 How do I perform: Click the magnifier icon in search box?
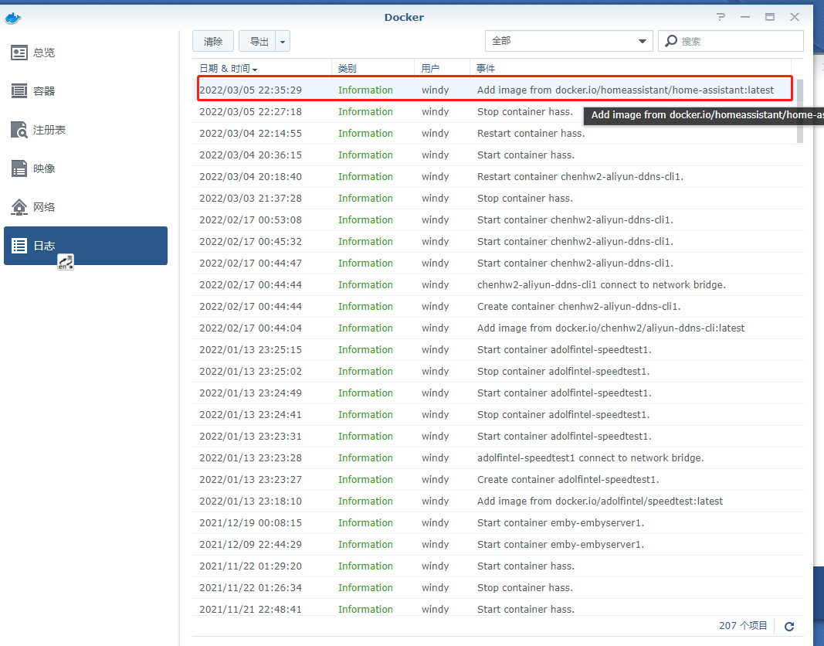671,41
